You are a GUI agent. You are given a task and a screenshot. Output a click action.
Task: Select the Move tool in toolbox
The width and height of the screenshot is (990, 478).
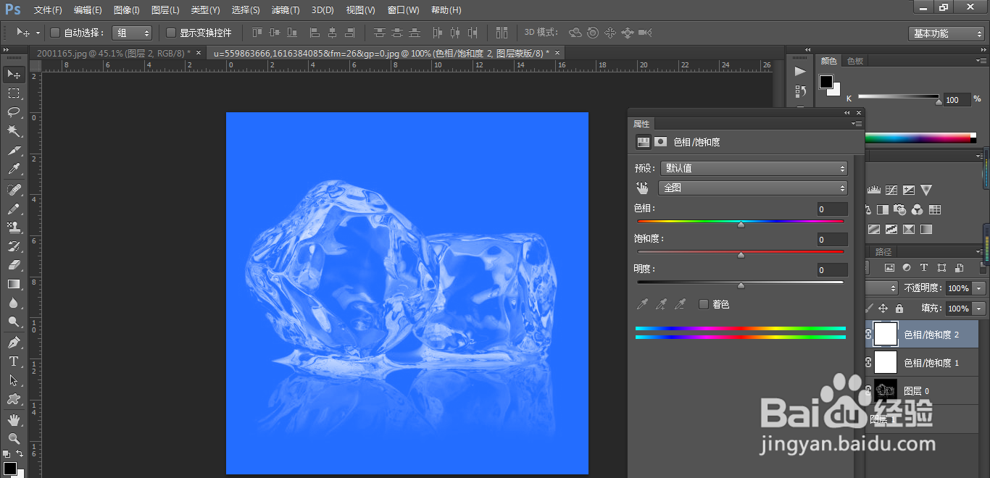[x=14, y=75]
